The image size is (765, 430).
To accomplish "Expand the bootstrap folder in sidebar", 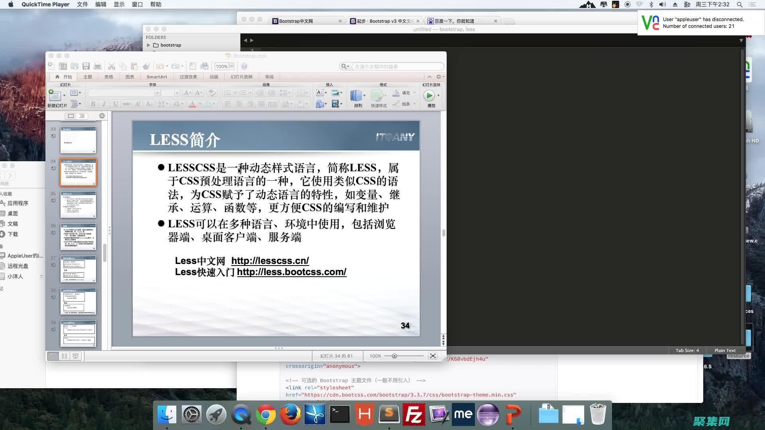I will coord(149,45).
